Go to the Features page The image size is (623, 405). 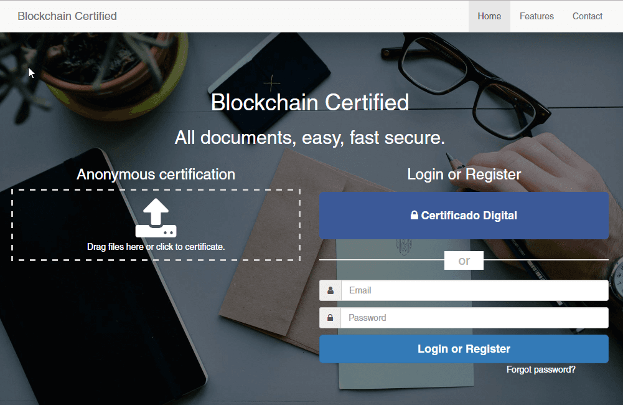pyautogui.click(x=536, y=16)
